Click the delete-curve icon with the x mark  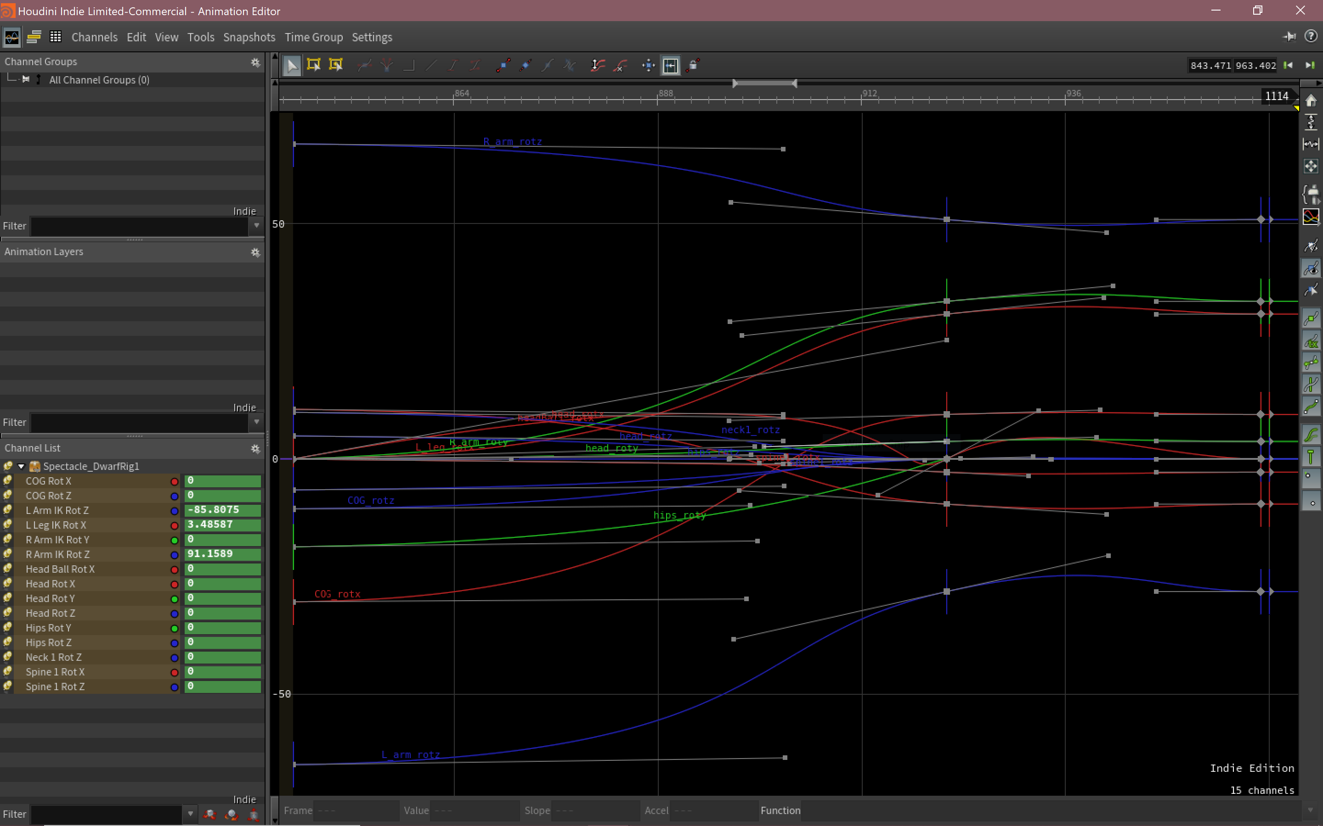620,66
